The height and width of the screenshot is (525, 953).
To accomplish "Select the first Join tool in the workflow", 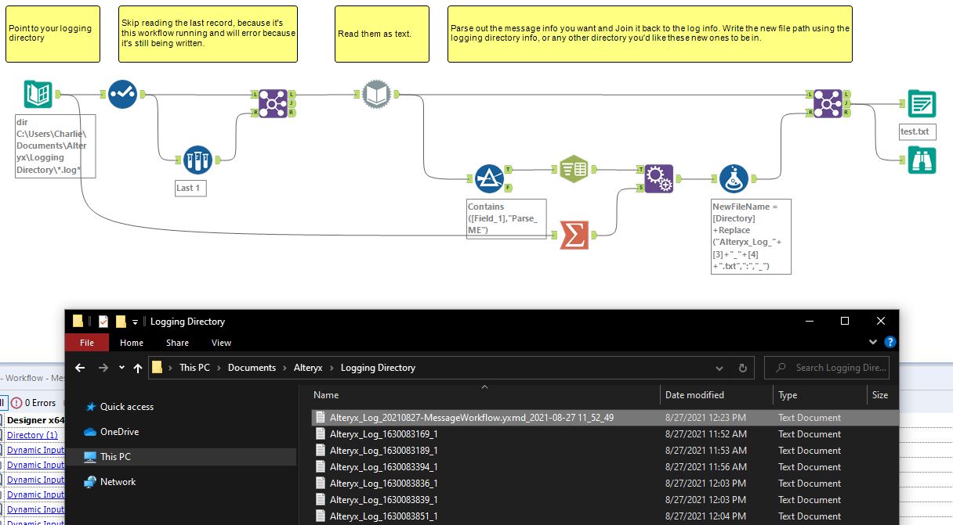I will tap(273, 103).
